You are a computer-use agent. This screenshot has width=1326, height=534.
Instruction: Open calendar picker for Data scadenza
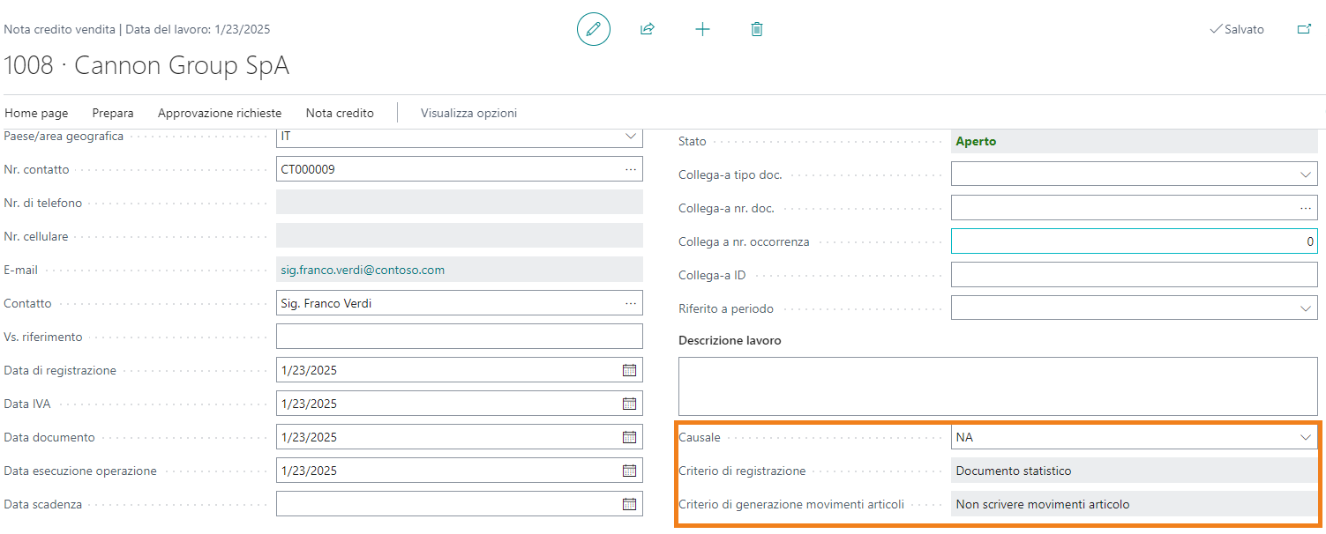(629, 504)
